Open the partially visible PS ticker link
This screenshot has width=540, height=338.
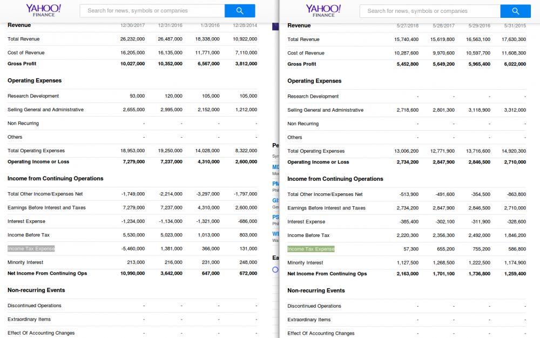tap(276, 217)
